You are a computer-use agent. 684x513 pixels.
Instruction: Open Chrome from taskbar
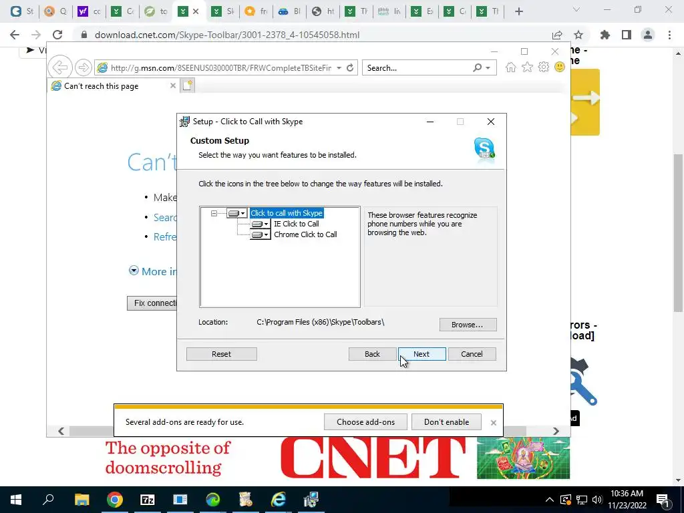click(115, 500)
